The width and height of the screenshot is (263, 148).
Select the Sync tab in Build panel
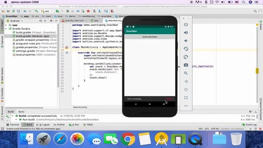tap(21, 111)
